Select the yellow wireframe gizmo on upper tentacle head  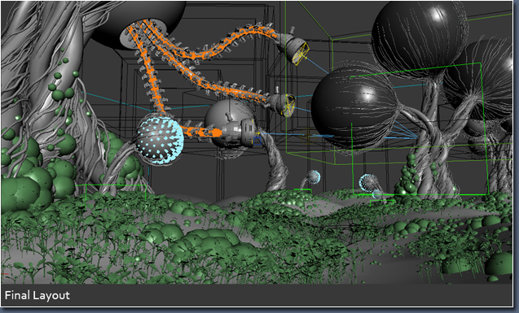(x=301, y=54)
